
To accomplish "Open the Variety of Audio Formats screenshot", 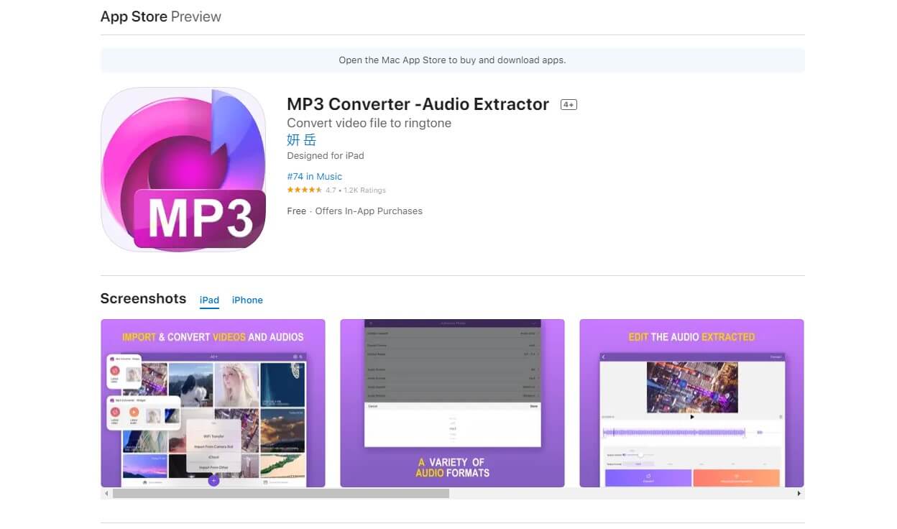I will pyautogui.click(x=452, y=403).
